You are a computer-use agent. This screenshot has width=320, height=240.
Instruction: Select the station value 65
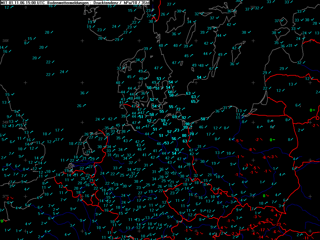pyautogui.click(x=193, y=102)
